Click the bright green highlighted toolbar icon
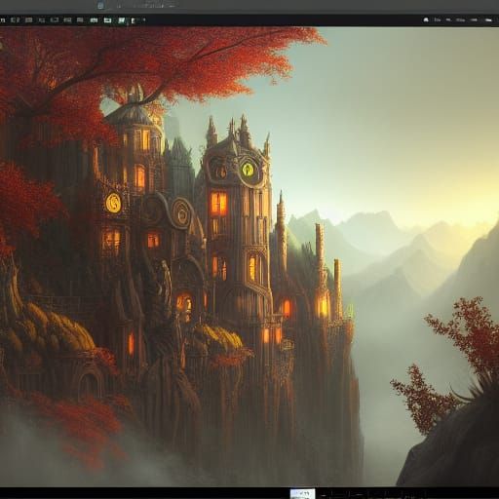The image size is (499, 499). pyautogui.click(x=122, y=20)
